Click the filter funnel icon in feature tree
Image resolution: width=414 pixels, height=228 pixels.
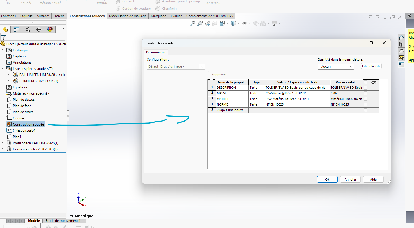(x=3, y=37)
